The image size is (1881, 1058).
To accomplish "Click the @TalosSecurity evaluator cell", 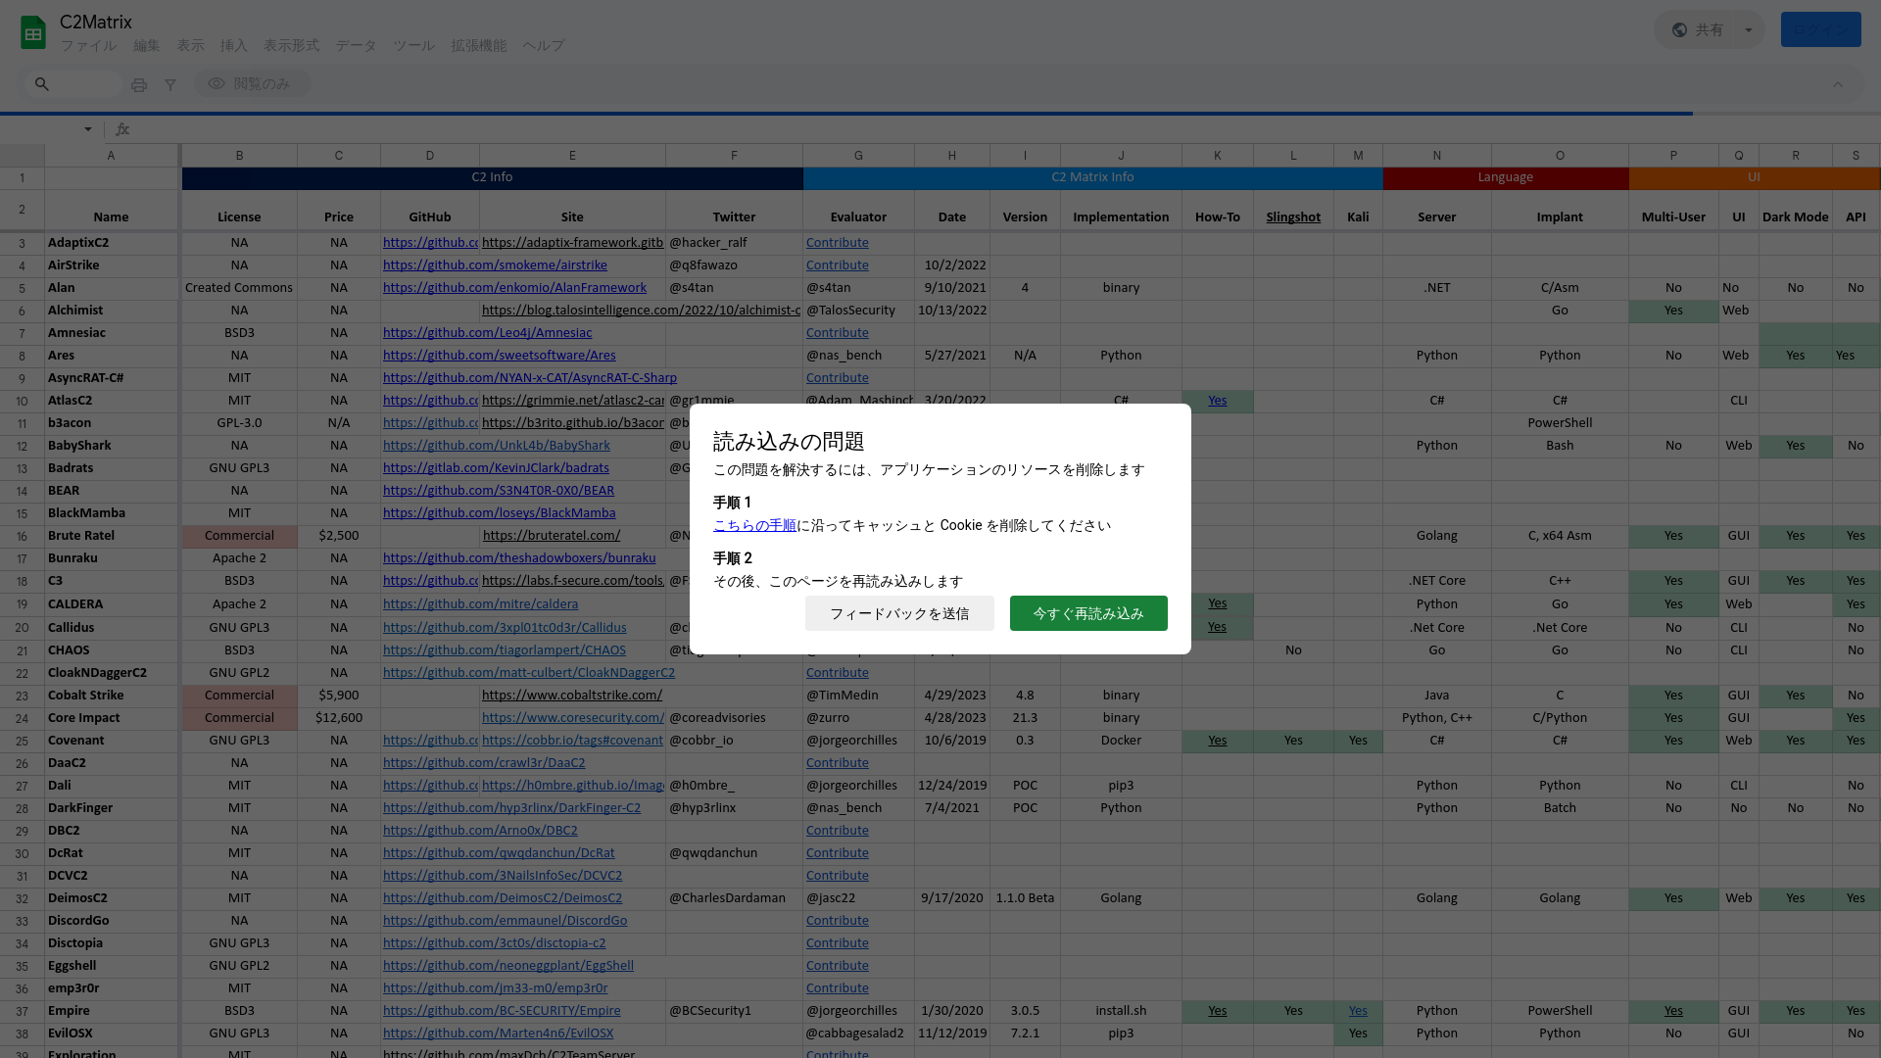I will click(858, 311).
